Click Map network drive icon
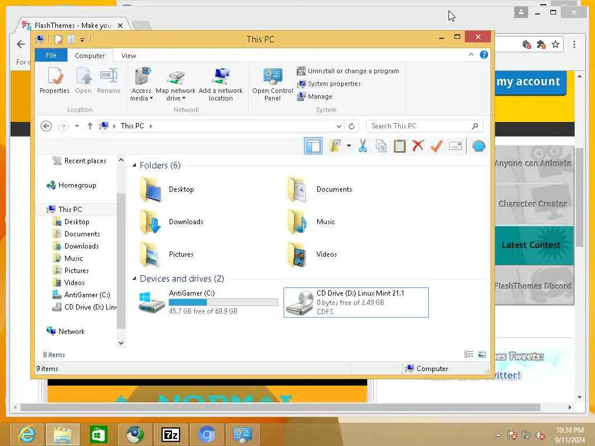The width and height of the screenshot is (595, 446). pyautogui.click(x=175, y=84)
